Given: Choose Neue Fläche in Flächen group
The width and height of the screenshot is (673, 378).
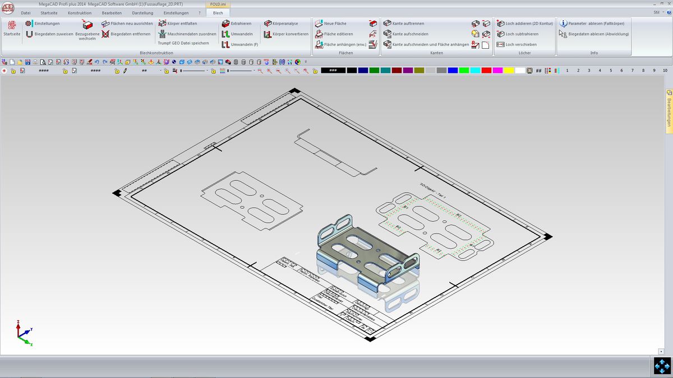Looking at the screenshot, I should [319, 24].
